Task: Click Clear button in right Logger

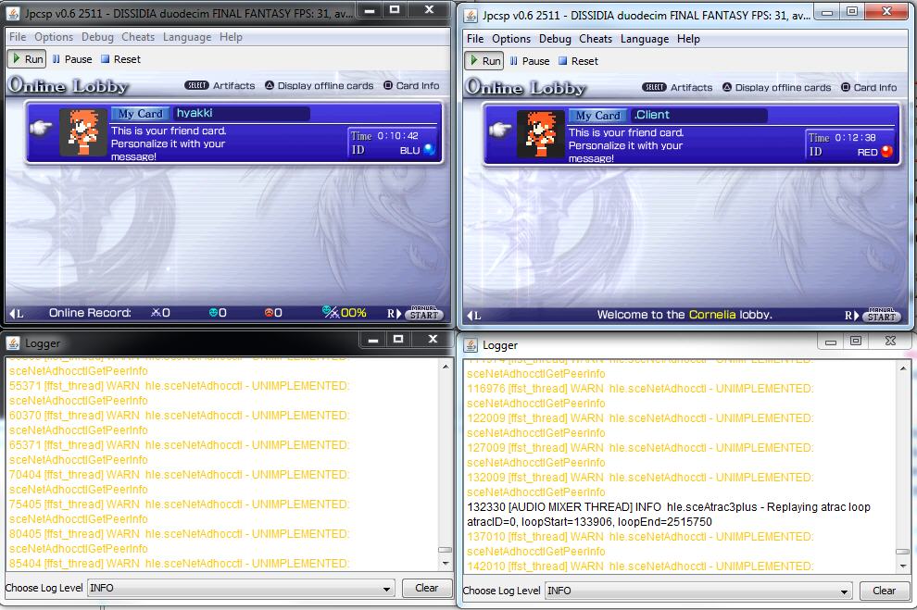Action: [884, 591]
